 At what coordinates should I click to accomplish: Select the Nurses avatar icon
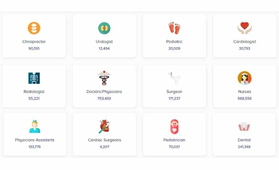[x=245, y=78]
